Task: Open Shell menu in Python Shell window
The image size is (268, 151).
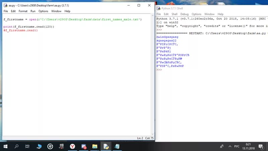Action: 174,14
